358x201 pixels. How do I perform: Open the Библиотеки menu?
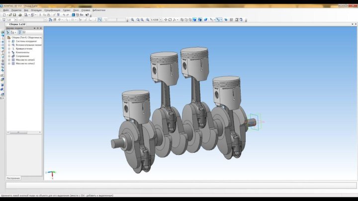[x=99, y=10]
